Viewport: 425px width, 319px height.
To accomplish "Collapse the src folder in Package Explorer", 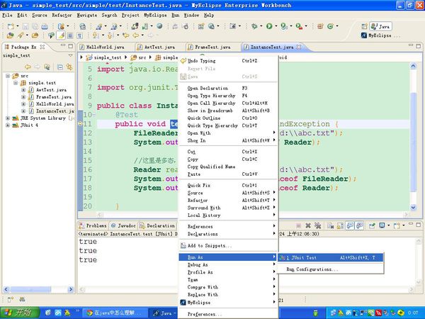I will [8, 76].
